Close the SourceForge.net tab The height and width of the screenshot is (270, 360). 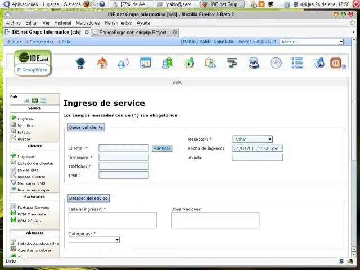tap(175, 33)
